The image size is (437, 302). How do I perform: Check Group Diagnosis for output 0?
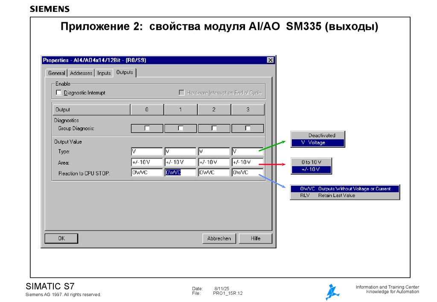tap(146, 128)
